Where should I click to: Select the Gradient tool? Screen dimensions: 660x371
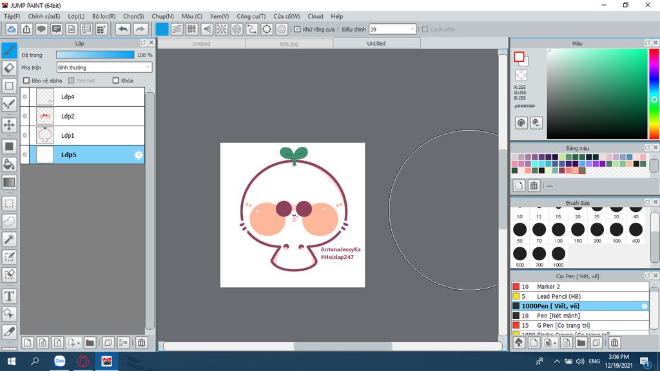9,182
